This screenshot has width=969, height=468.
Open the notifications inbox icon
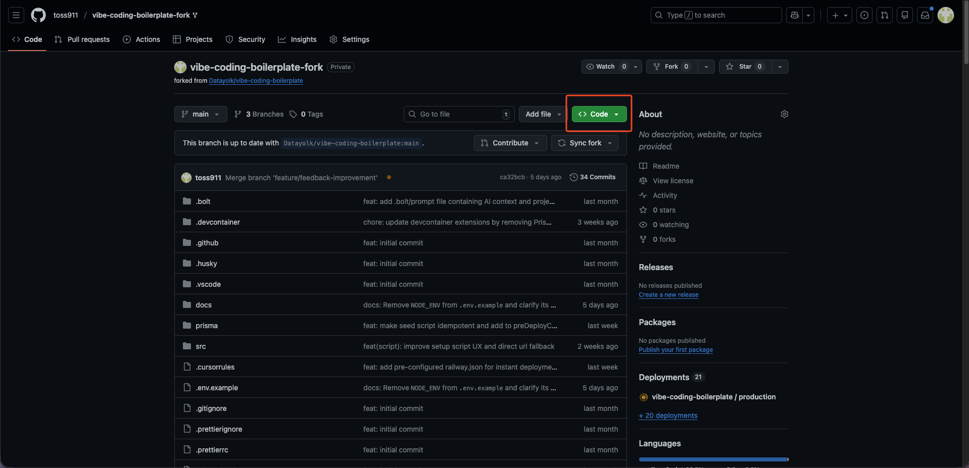(925, 15)
